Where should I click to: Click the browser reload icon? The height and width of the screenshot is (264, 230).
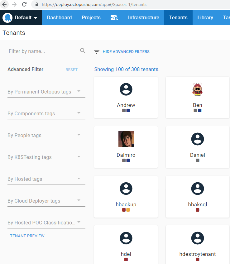click(24, 5)
